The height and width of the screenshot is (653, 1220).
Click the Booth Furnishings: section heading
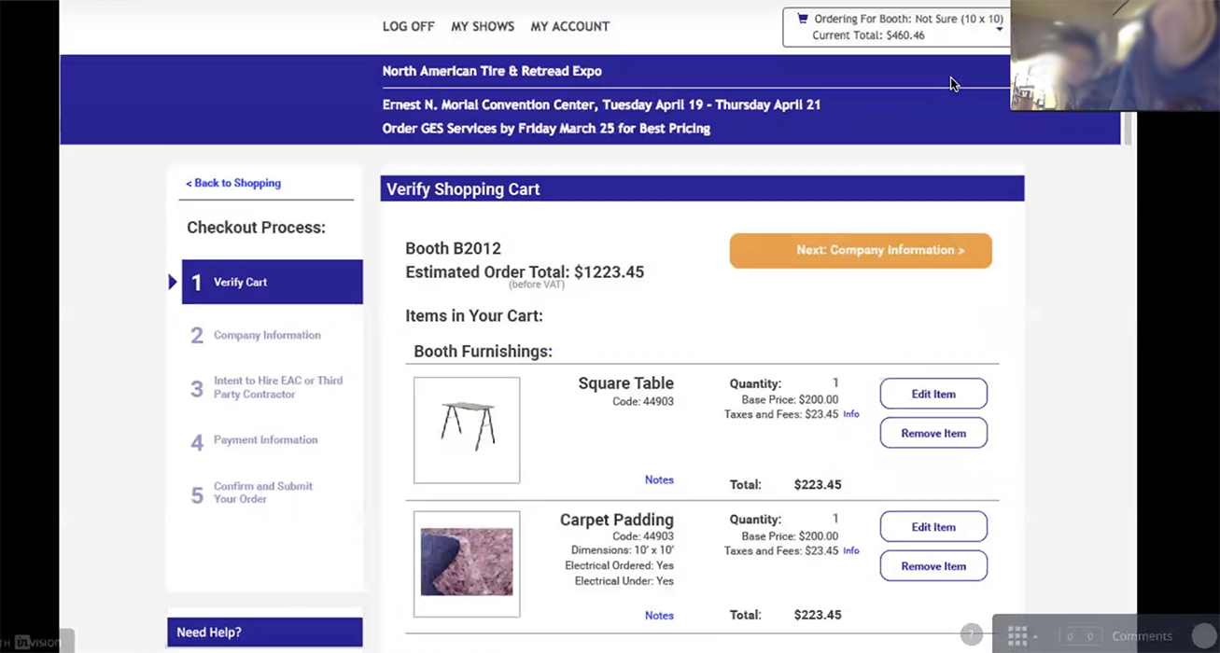pyautogui.click(x=484, y=352)
